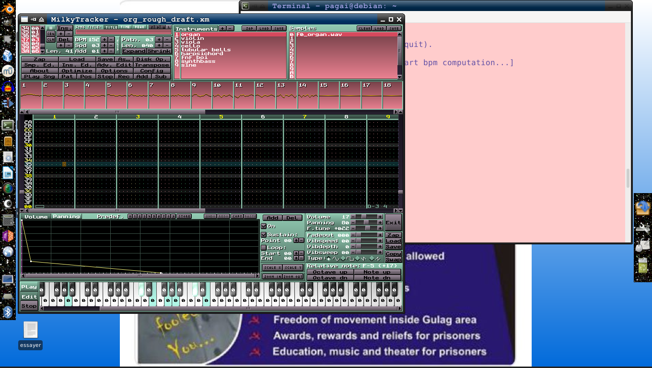Click the Stop button in main panel
652x368 pixels.
click(x=105, y=77)
